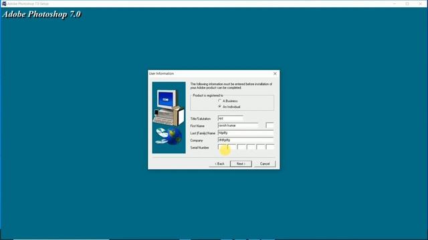The image size is (428, 240).
Task: Click the fourth Serial Number box
Action: 251,147
